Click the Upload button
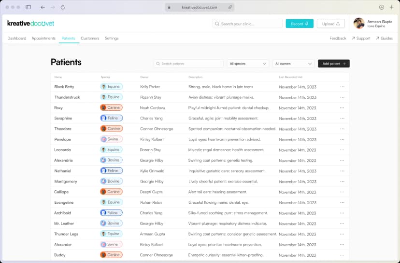 tap(330, 24)
